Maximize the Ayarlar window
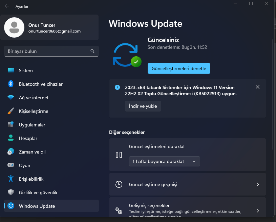The image size is (276, 222). (x=251, y=3)
